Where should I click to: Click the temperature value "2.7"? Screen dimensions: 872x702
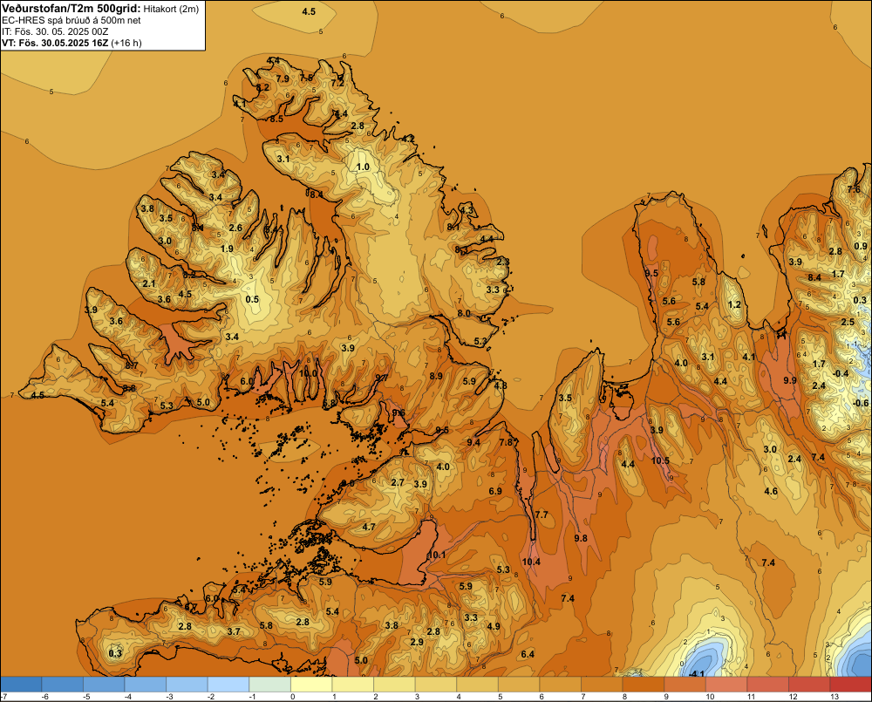398,482
